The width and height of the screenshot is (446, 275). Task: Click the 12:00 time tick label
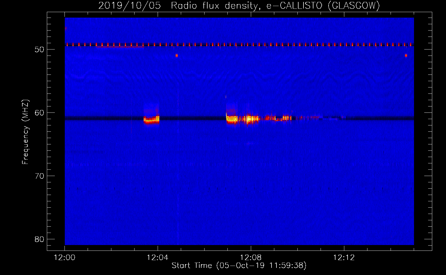pos(65,258)
